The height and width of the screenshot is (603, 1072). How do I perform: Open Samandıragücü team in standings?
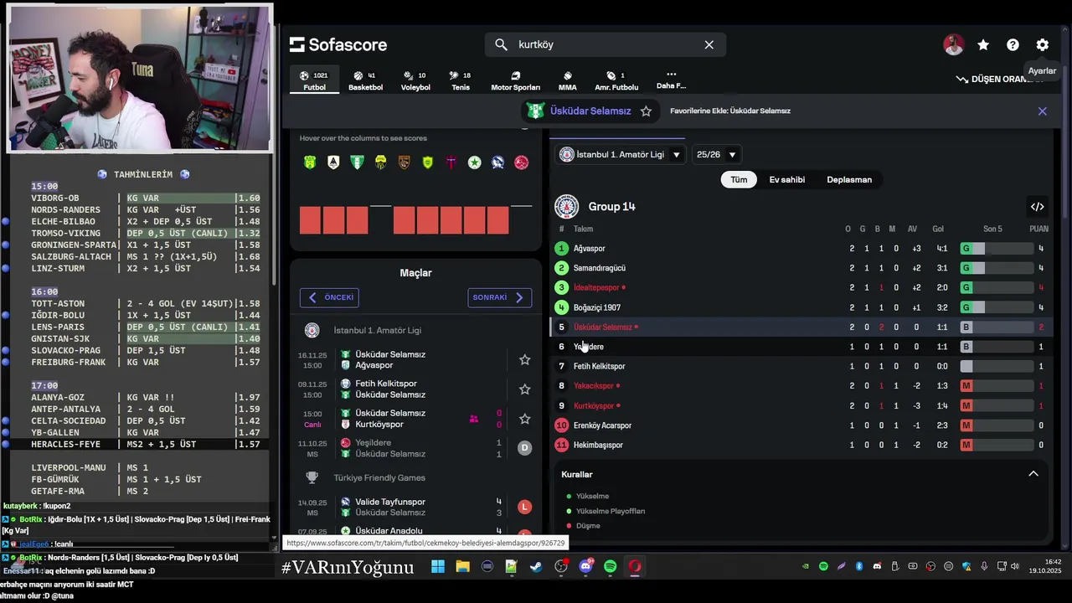pos(600,268)
